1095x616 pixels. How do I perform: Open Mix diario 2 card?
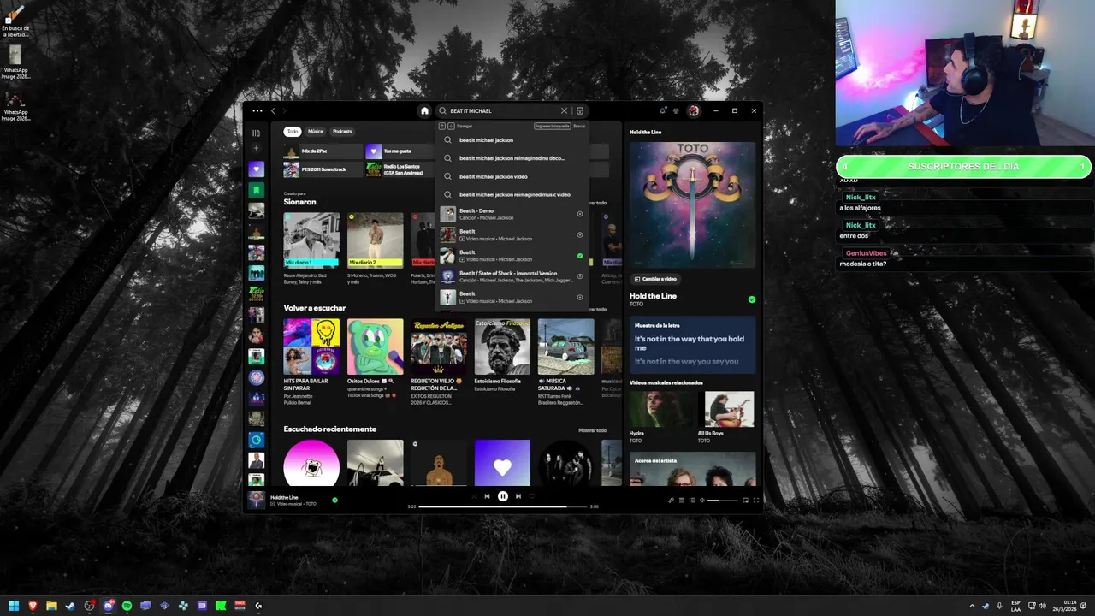[375, 246]
